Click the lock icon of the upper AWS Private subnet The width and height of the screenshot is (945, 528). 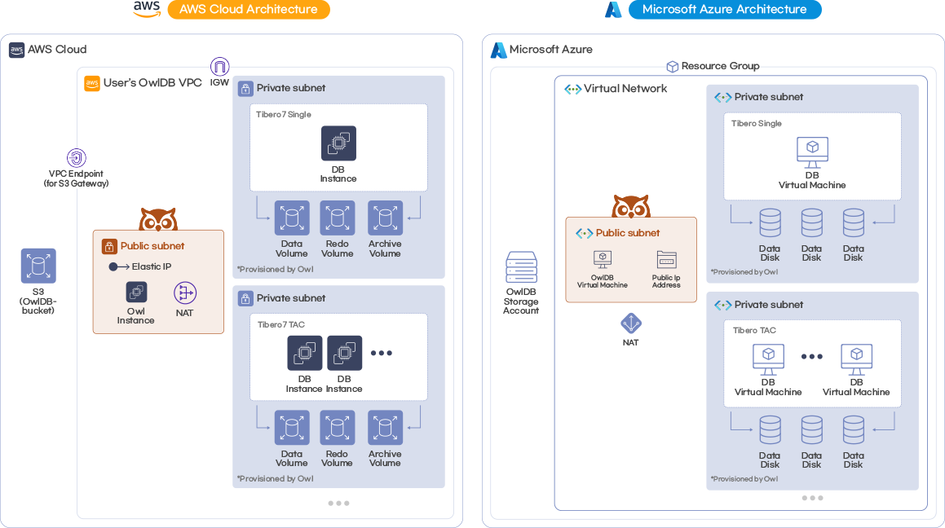click(x=245, y=89)
